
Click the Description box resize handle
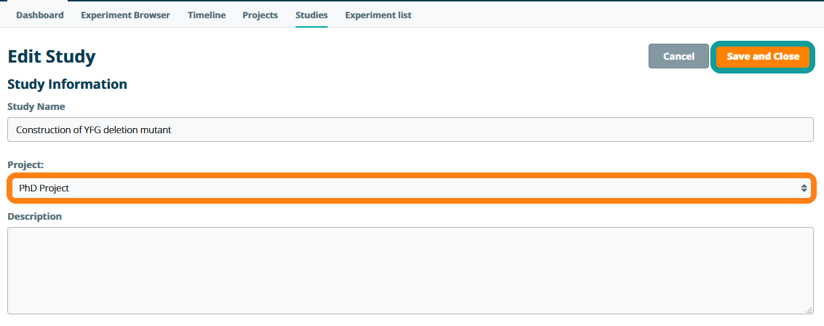click(x=809, y=310)
